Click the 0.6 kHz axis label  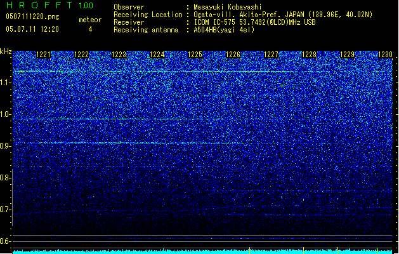point(5,241)
